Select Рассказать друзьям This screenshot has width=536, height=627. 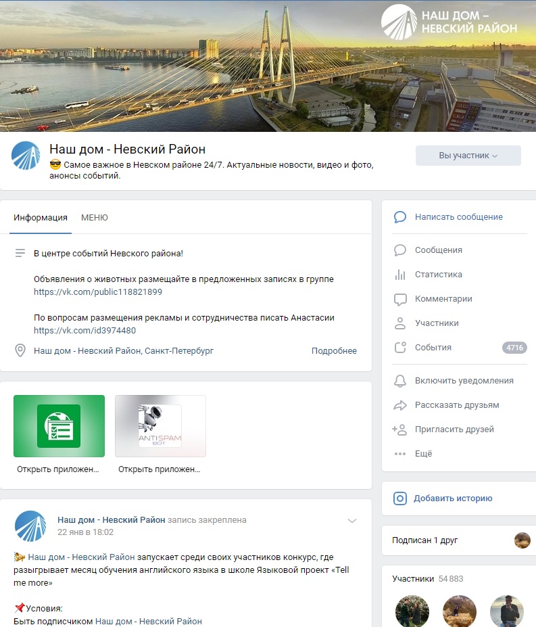point(457,405)
